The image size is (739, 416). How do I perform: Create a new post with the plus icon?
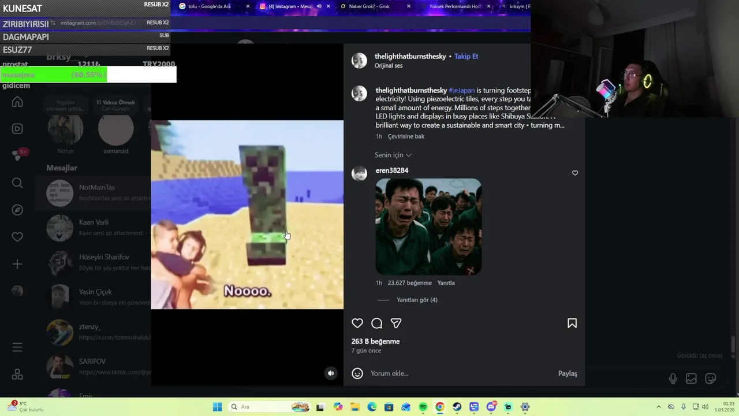click(x=17, y=264)
